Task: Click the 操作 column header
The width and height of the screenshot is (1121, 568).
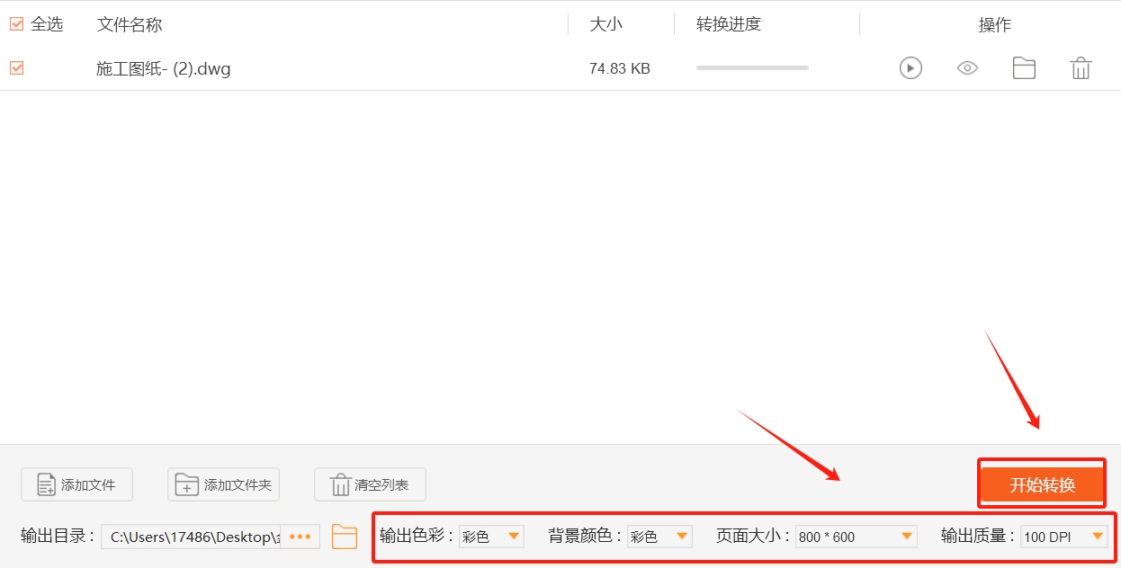Action: (994, 24)
